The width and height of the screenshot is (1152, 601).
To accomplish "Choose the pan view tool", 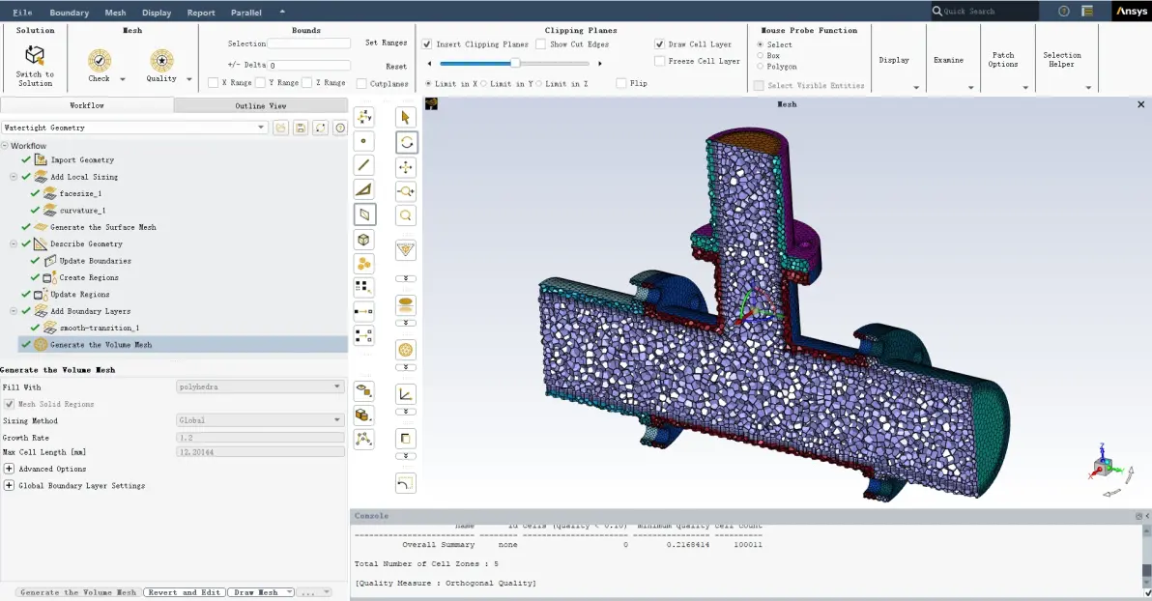I will point(406,167).
